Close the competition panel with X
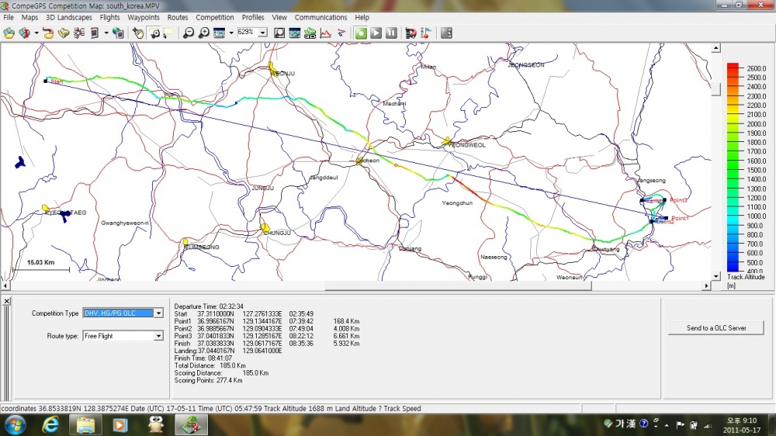Screen dimensions: 776x436 tap(6, 301)
